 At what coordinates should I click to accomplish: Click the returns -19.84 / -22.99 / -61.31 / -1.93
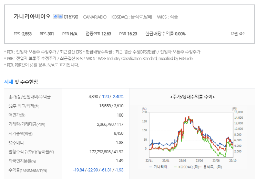(98, 170)
